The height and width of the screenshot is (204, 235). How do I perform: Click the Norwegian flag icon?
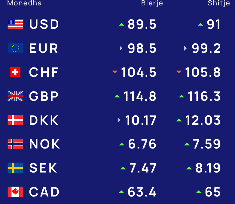15,144
